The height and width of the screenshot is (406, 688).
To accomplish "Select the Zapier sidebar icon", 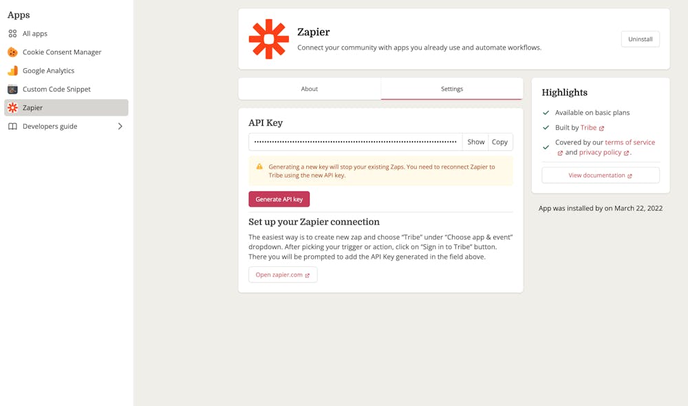I will pyautogui.click(x=12, y=108).
